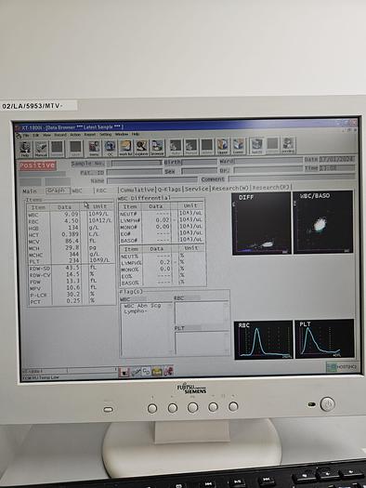366x488 pixels.
Task: Open the Report menu
Action: pyautogui.click(x=90, y=135)
